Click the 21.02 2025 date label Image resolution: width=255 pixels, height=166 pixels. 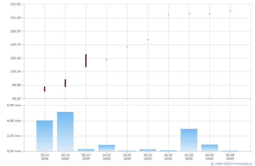tap(189, 157)
